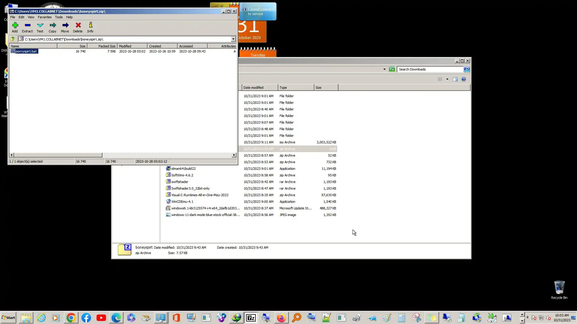Viewport: 577px width, 324px height.
Task: Open the Tools menu
Action: pyautogui.click(x=59, y=17)
